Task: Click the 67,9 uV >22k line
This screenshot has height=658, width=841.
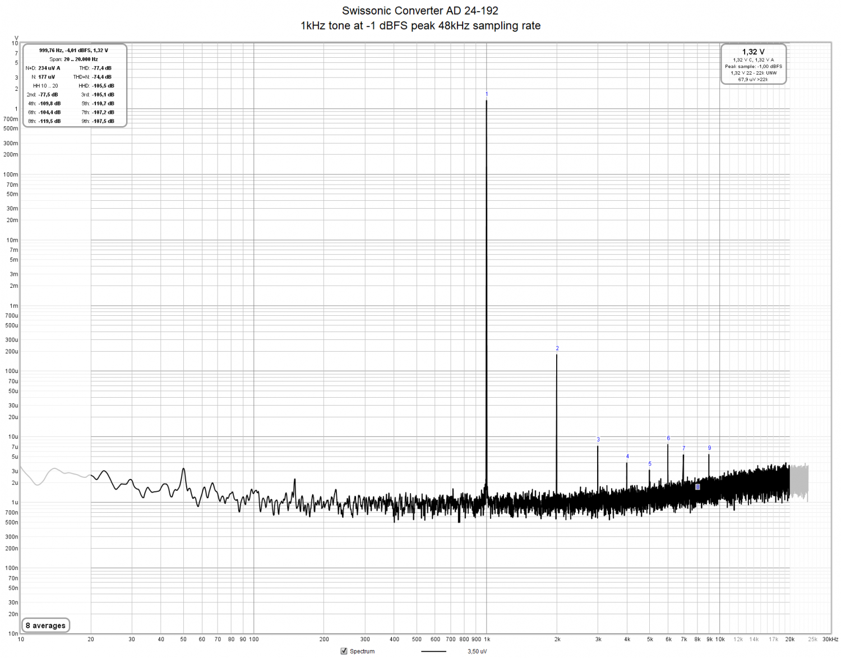Action: (x=753, y=80)
